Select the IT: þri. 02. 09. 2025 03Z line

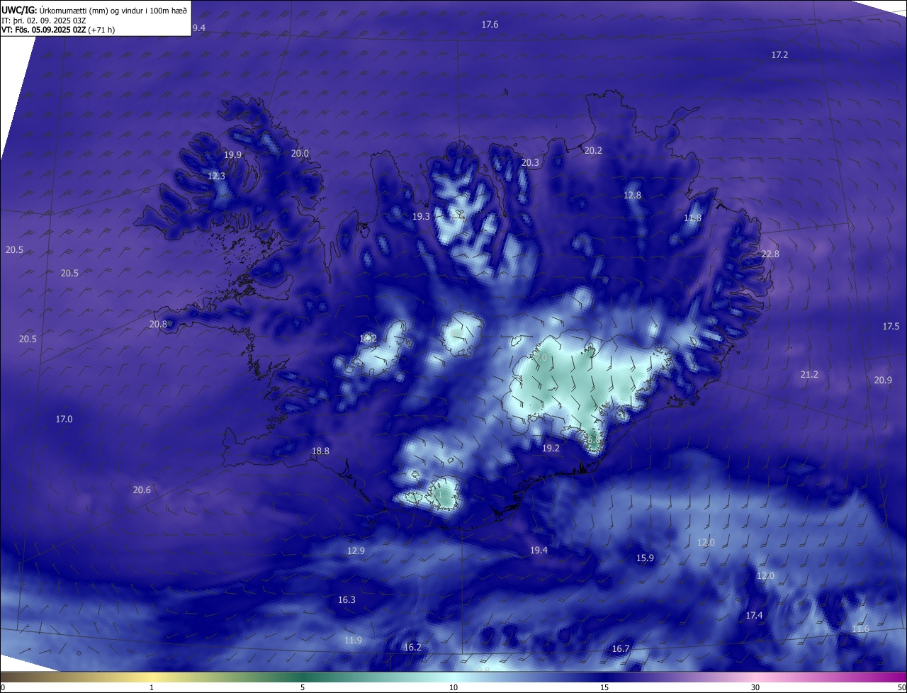coord(43,21)
